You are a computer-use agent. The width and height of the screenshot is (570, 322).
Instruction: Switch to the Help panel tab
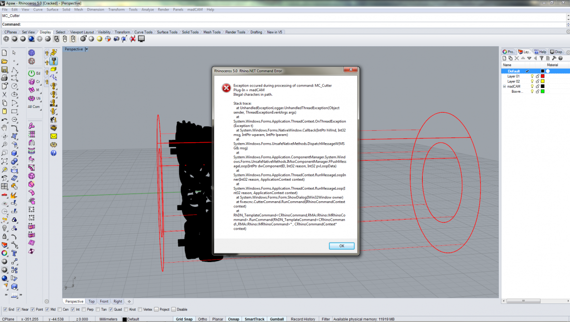541,52
